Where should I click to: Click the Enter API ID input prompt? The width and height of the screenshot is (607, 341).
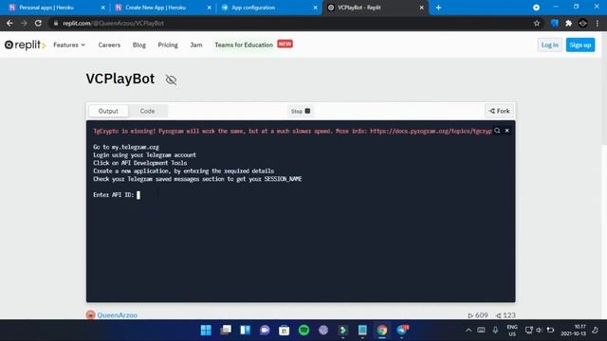point(117,195)
